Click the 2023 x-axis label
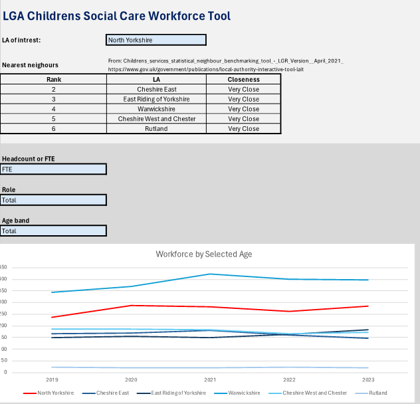Screen dimensions: 420x404 pos(368,379)
